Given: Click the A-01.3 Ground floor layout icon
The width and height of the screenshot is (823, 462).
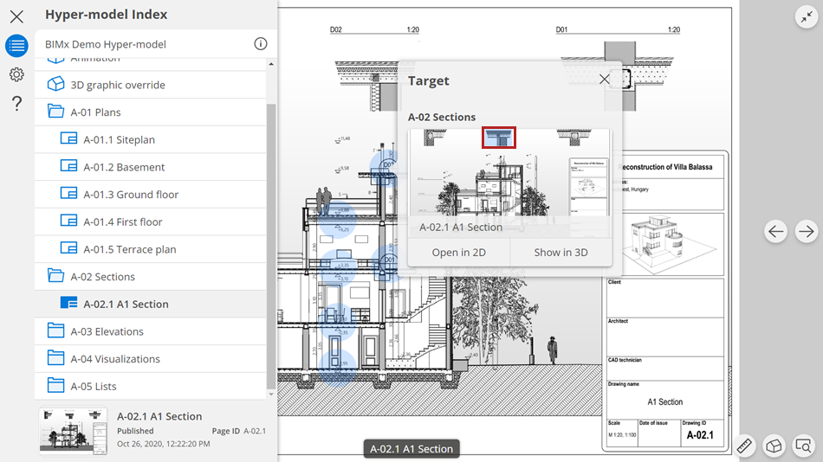Looking at the screenshot, I should click(x=68, y=193).
